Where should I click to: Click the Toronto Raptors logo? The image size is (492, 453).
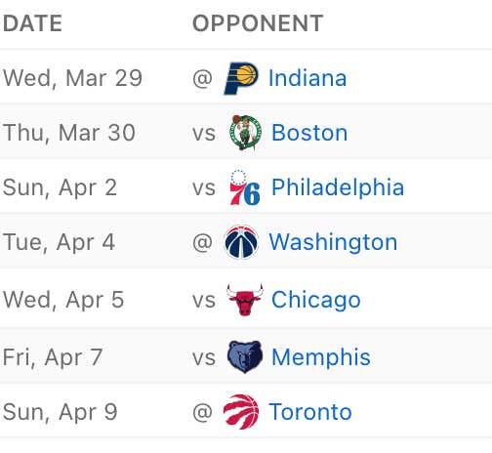241,412
